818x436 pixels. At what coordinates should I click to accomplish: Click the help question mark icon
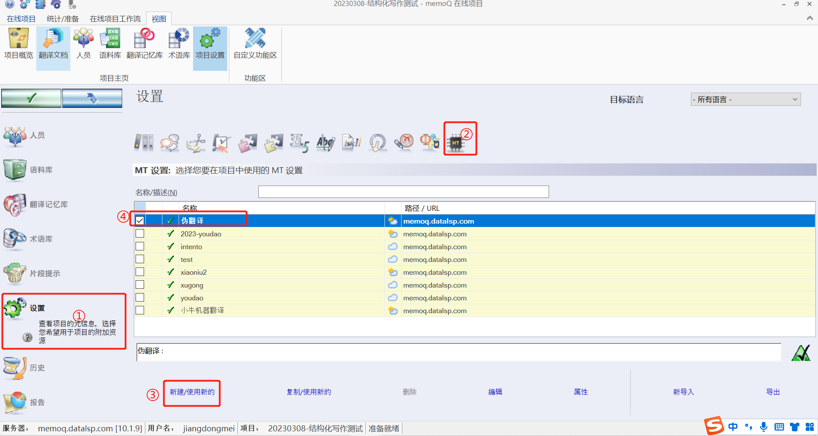coord(27,337)
